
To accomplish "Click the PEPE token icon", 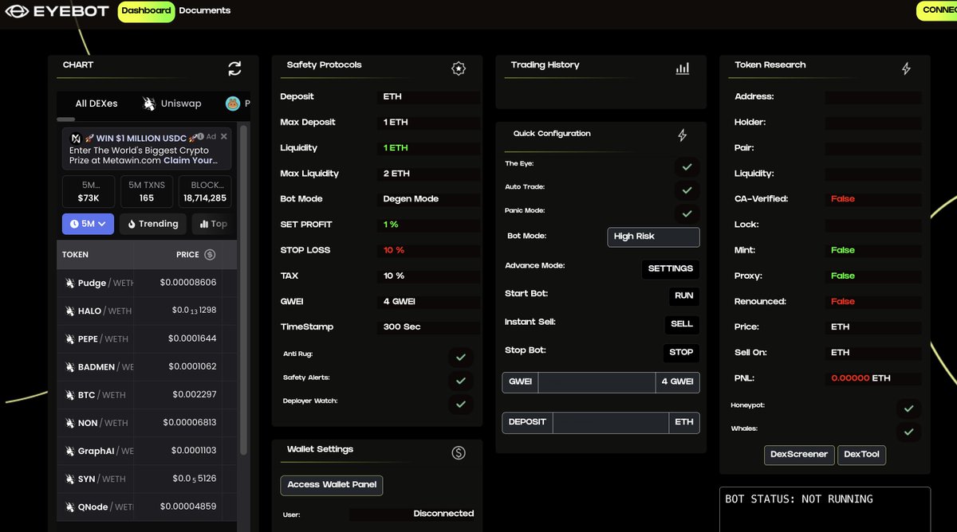I will pyautogui.click(x=70, y=338).
